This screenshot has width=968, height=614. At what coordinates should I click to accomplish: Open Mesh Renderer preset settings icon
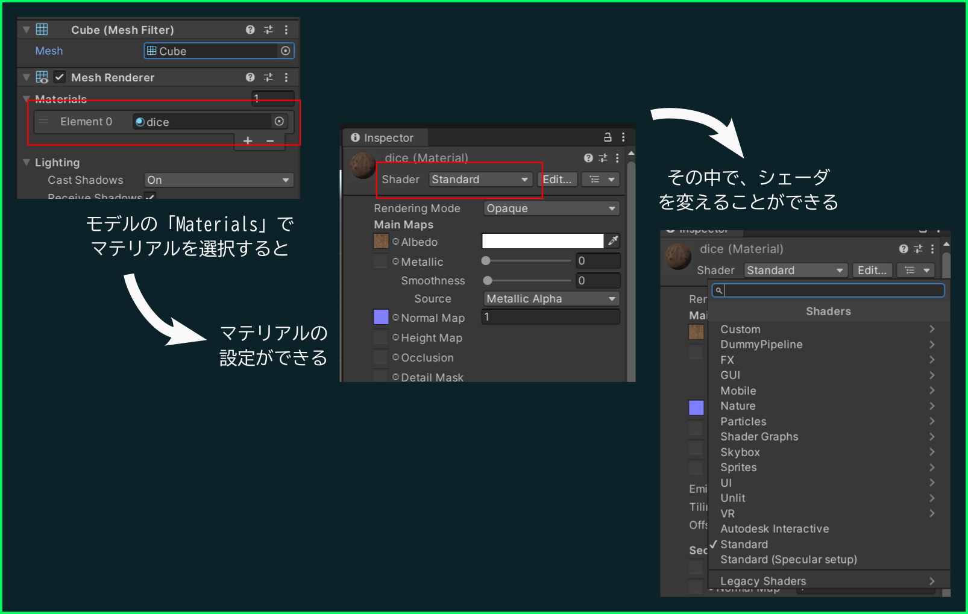pos(268,77)
